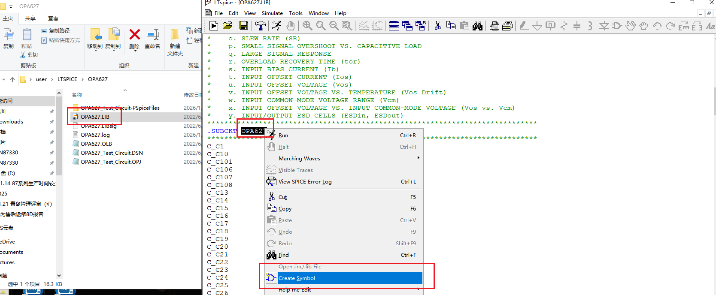
Task: Click LTSPICE in the address breadcrumb
Action: pos(67,79)
